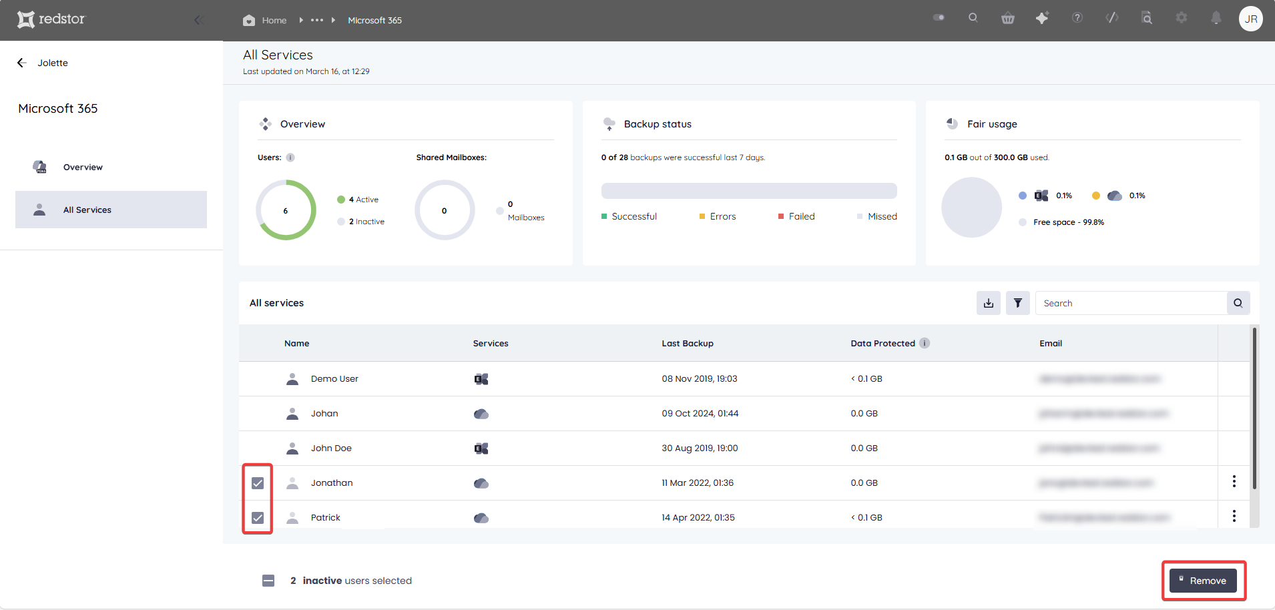Viewport: 1275px width, 610px height.
Task: Click the 09 Oct 2024, 01:44 backup date
Action: tap(700, 413)
